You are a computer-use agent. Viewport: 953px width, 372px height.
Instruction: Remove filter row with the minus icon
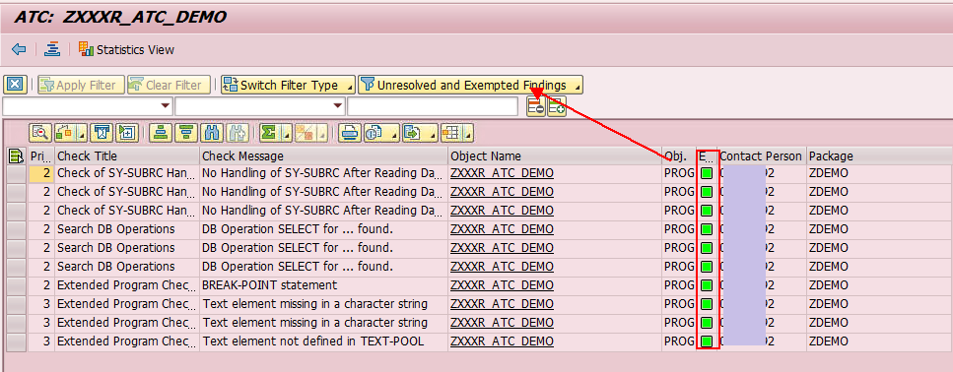(535, 106)
